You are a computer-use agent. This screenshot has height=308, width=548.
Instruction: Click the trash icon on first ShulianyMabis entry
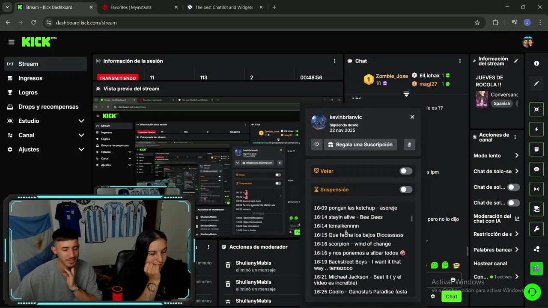click(x=228, y=265)
